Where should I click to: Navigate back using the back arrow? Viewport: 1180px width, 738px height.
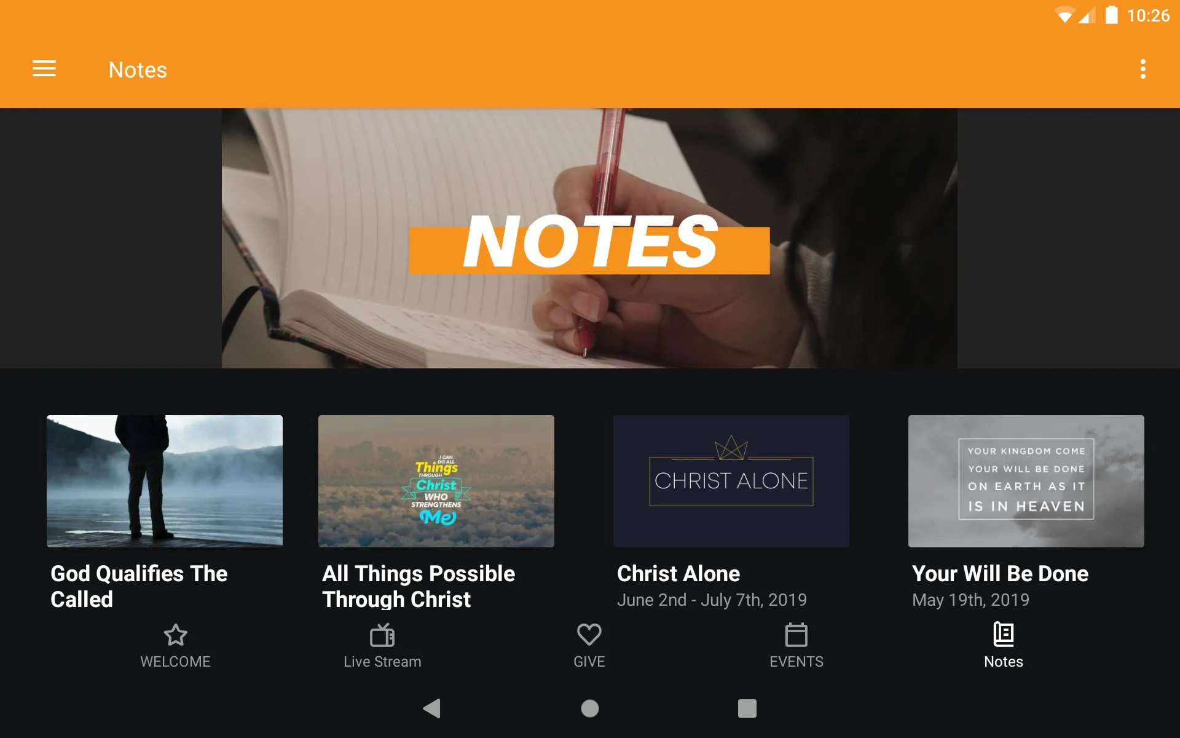431,708
